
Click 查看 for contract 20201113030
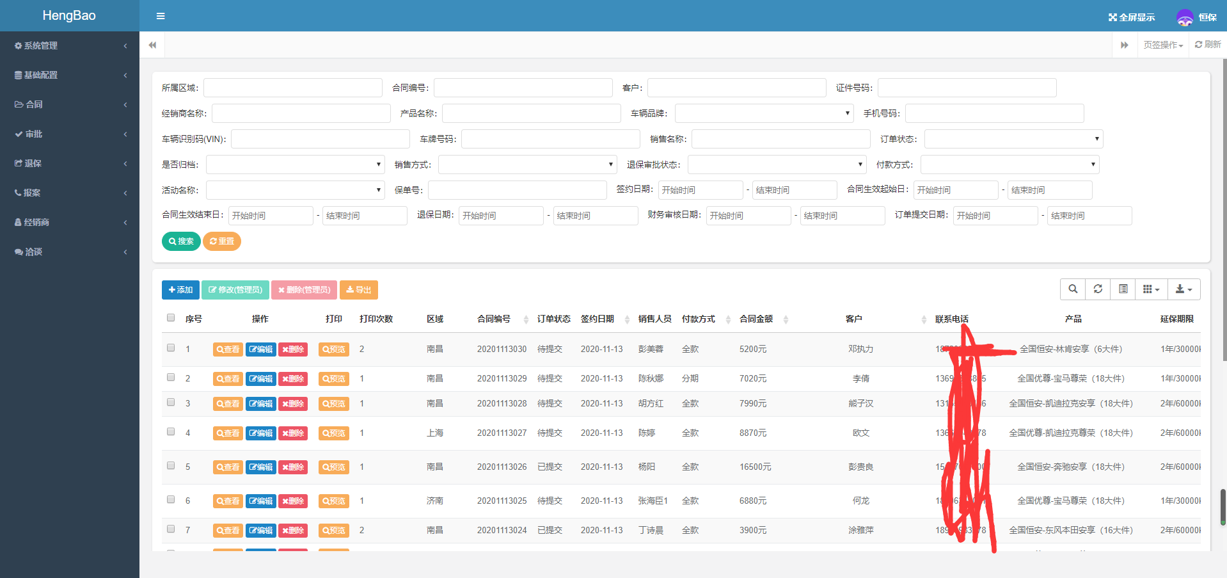[x=228, y=349]
